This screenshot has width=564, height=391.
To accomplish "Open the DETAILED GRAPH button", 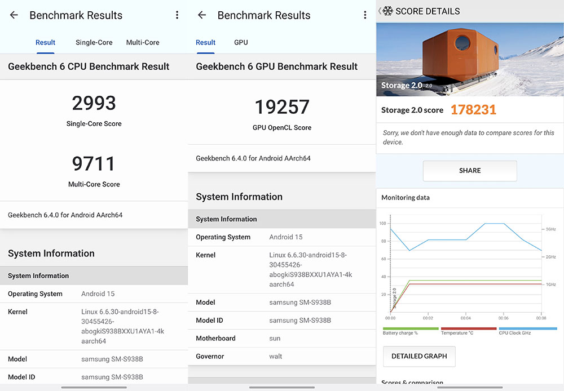I will click(x=419, y=356).
